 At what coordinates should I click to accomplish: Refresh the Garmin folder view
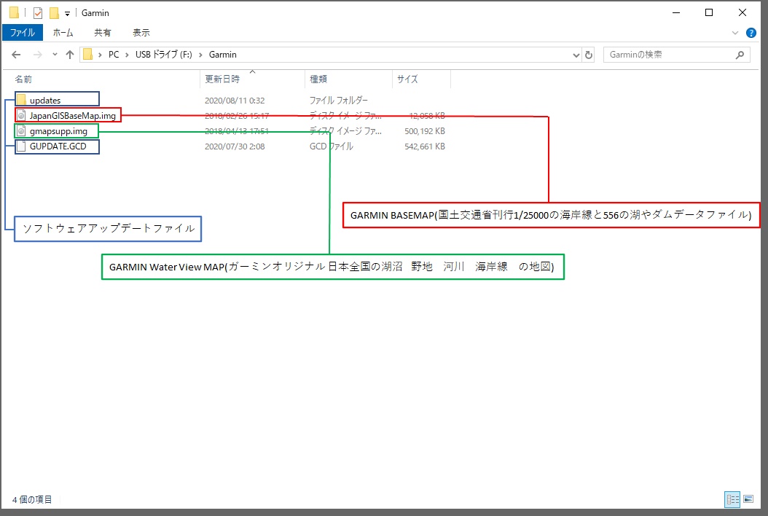(x=589, y=55)
